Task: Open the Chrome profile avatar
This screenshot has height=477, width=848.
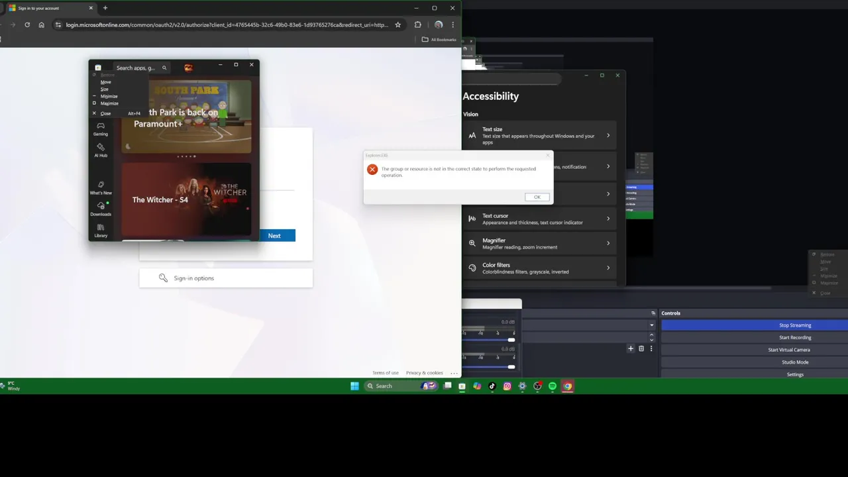Action: coord(438,25)
